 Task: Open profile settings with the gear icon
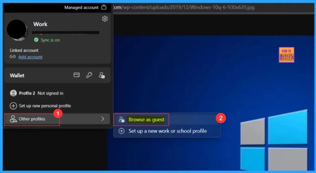[x=105, y=19]
